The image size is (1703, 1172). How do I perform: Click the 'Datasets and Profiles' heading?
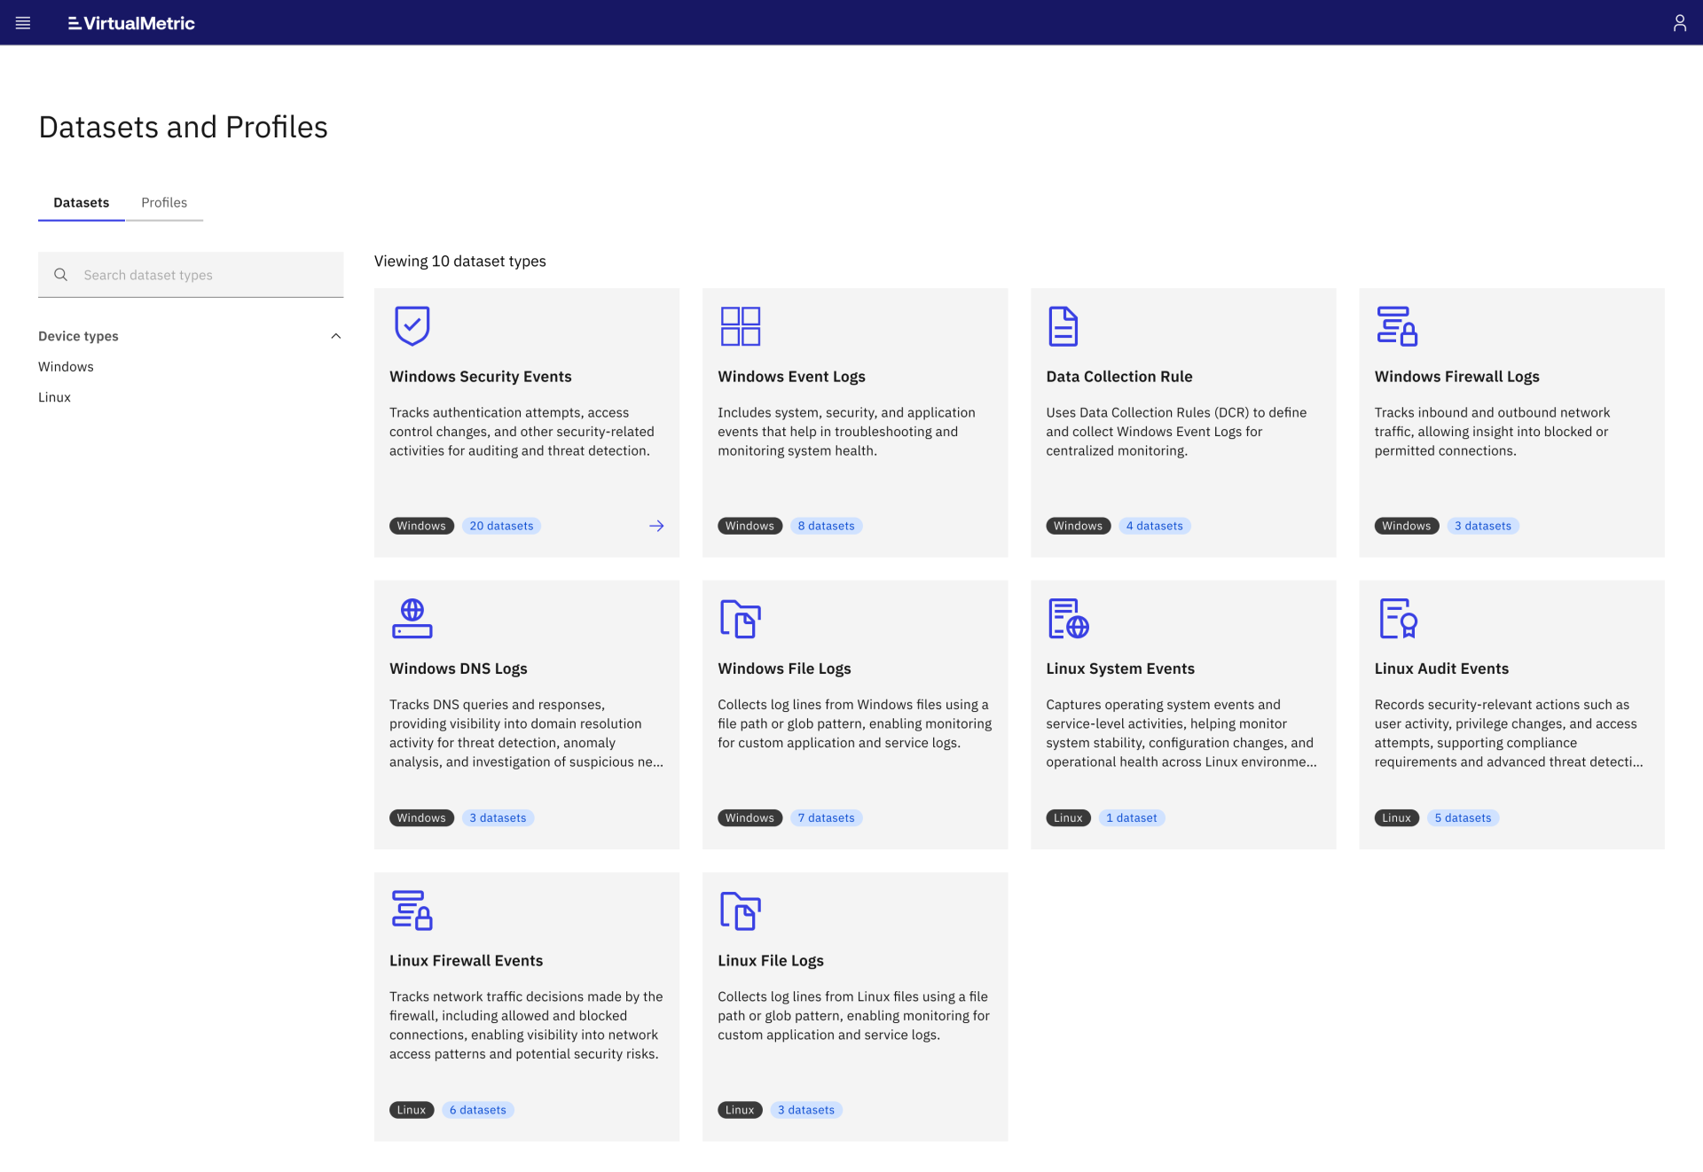[x=183, y=128]
